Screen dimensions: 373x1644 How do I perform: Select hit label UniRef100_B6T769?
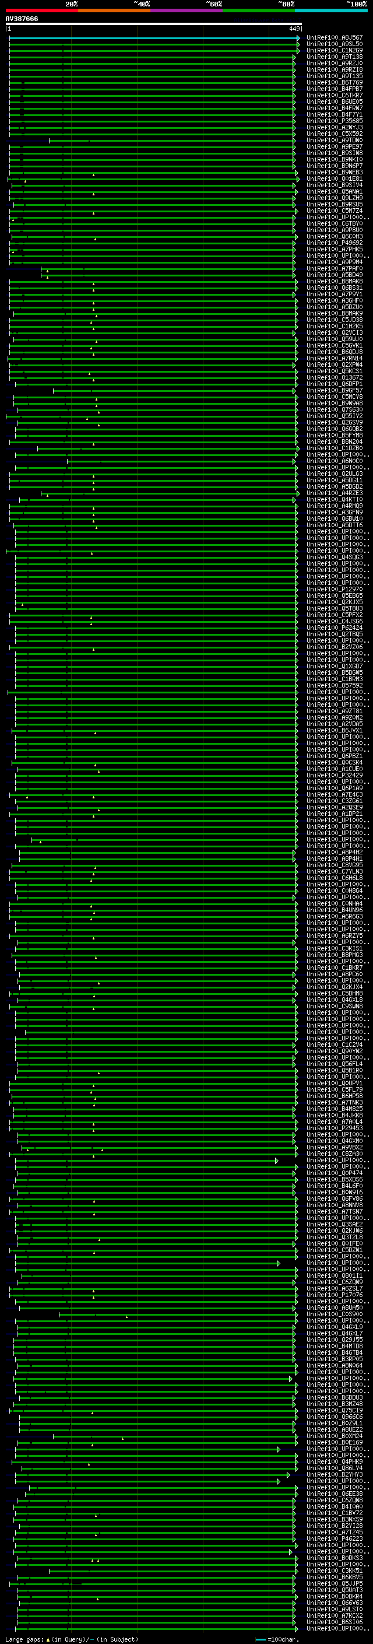[x=335, y=82]
